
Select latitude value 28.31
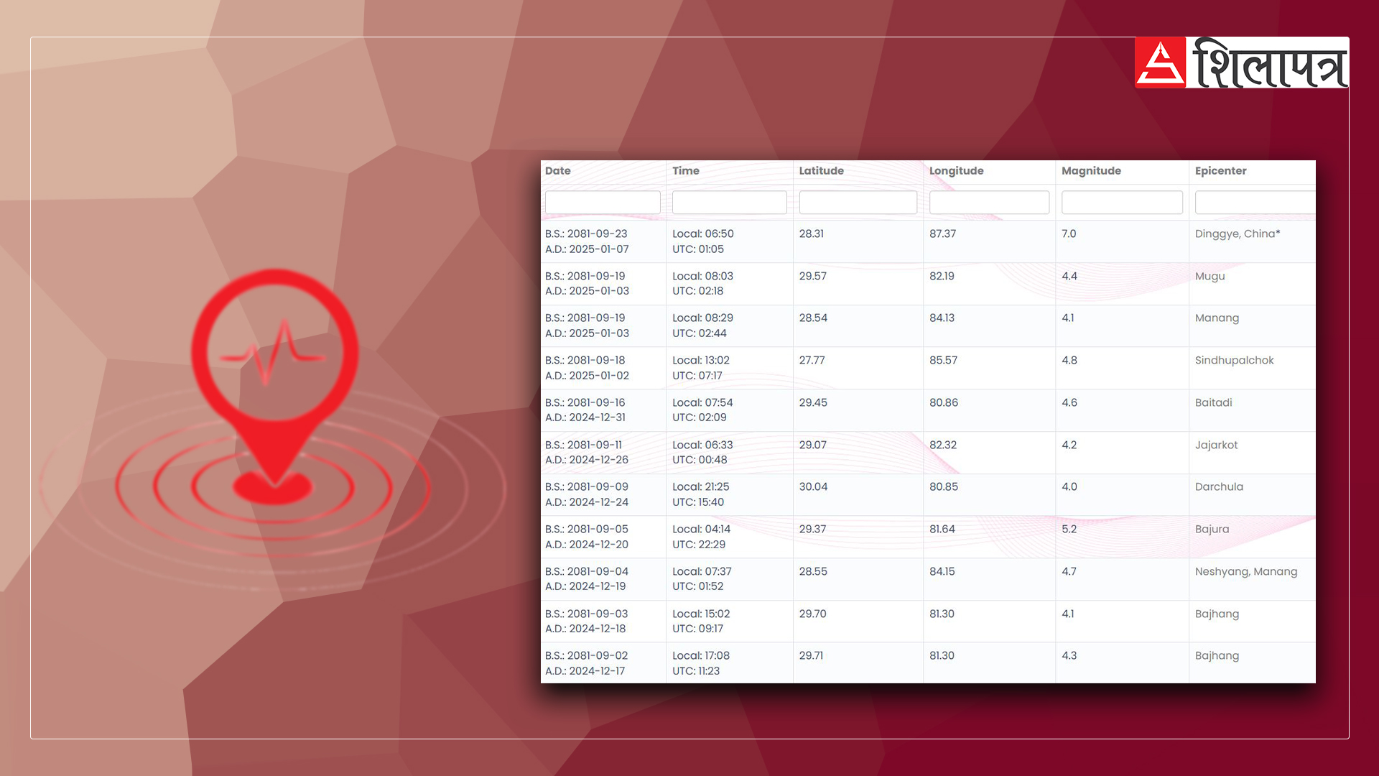[x=812, y=234]
